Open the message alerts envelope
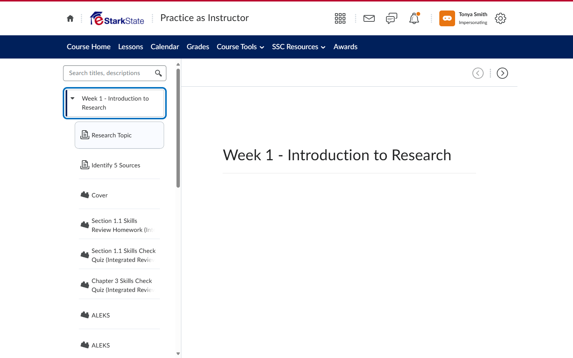 coord(369,18)
